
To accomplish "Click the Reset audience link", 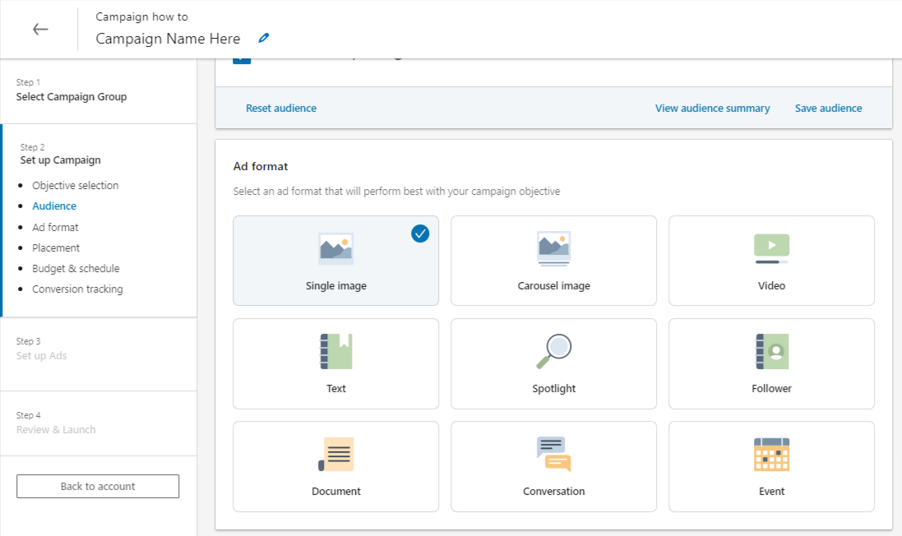I will pyautogui.click(x=281, y=109).
